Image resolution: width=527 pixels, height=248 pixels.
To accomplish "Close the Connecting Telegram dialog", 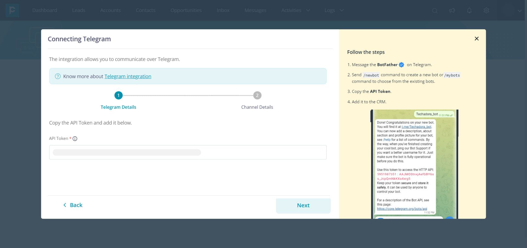I will (x=476, y=39).
